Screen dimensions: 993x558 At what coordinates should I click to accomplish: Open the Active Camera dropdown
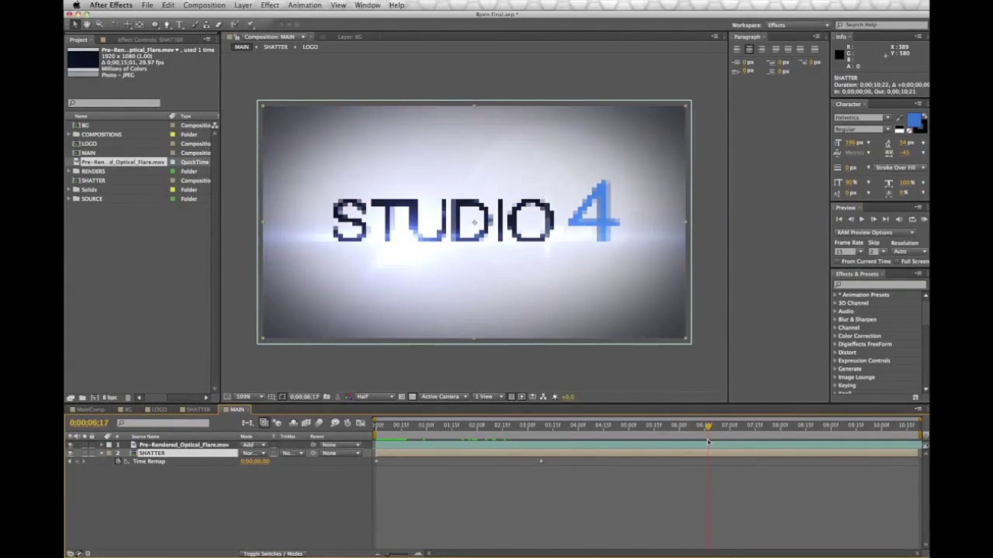point(444,397)
